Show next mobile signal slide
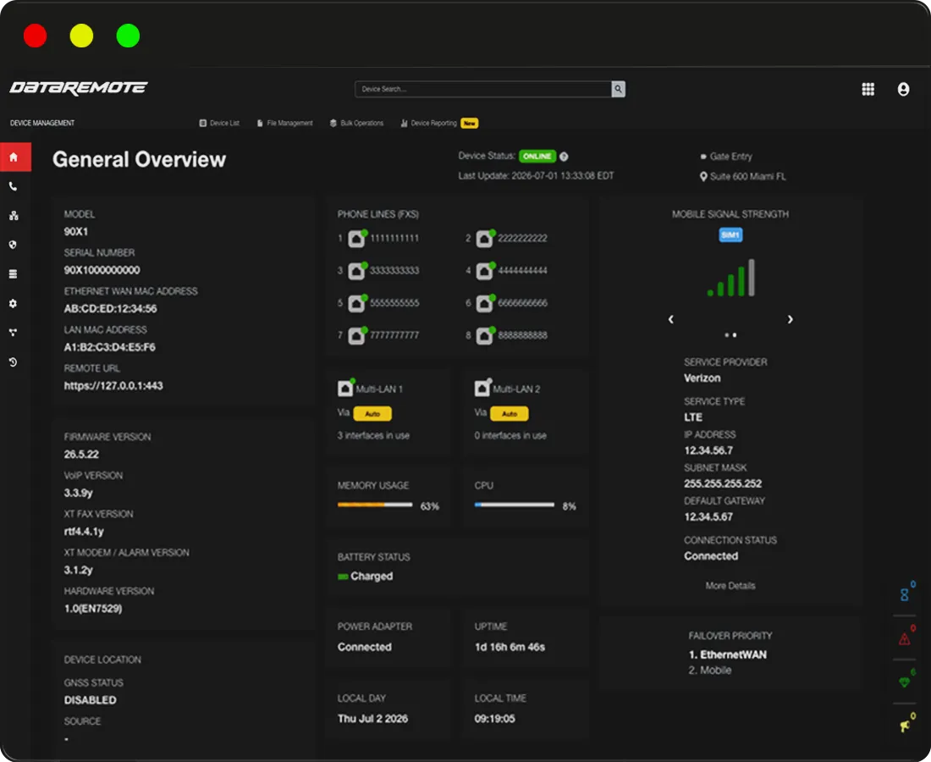931x762 pixels. pyautogui.click(x=791, y=319)
